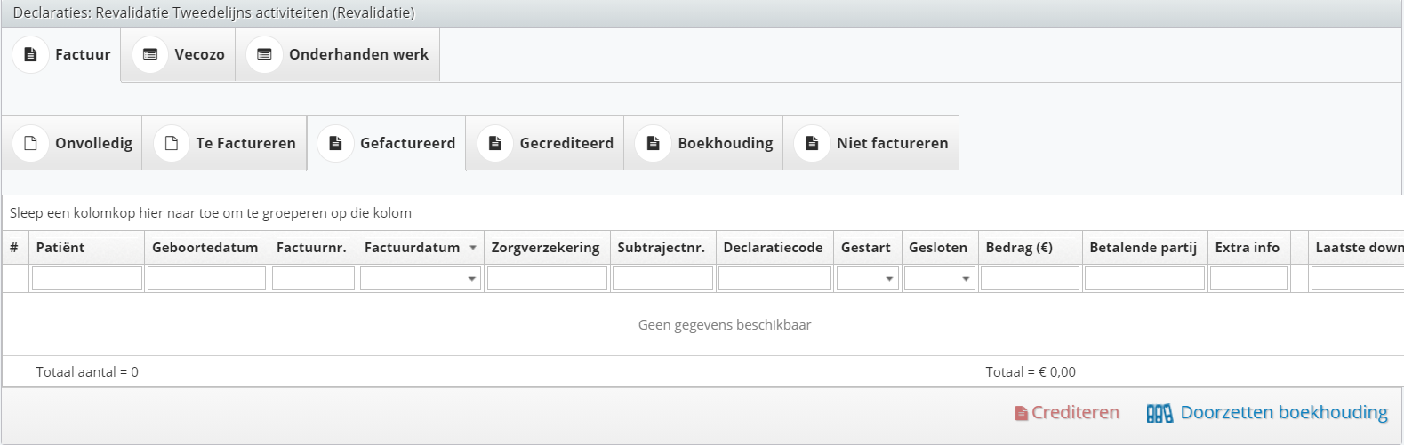Click the Factuur tab document icon

(30, 54)
